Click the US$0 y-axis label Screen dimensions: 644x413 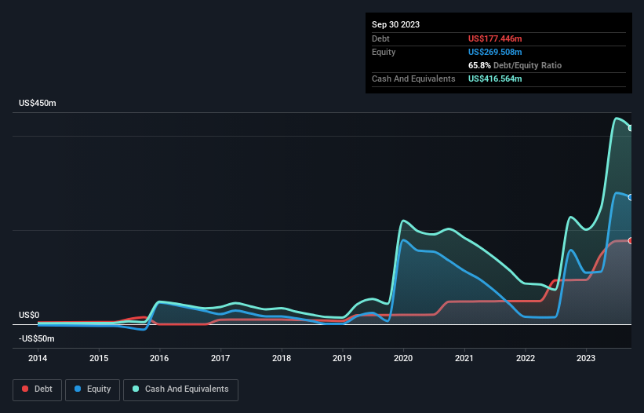click(29, 315)
